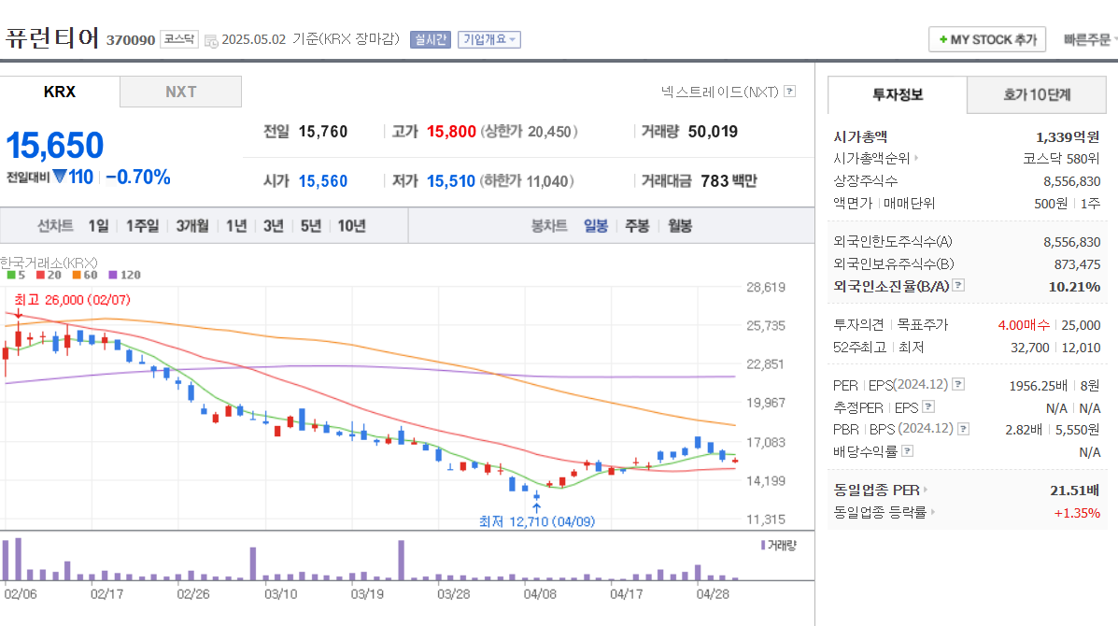The width and height of the screenshot is (1118, 626).
Task: Open the PER/EPS help question mark
Action: click(x=958, y=383)
